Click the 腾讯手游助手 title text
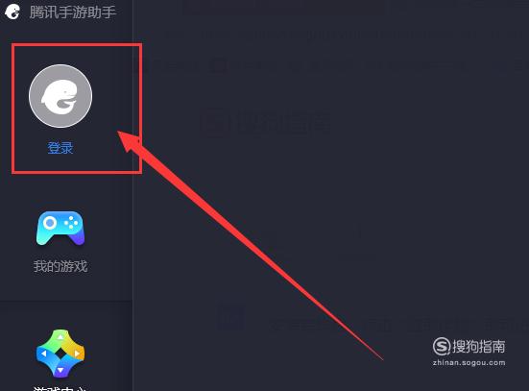The width and height of the screenshot is (529, 391). click(73, 12)
